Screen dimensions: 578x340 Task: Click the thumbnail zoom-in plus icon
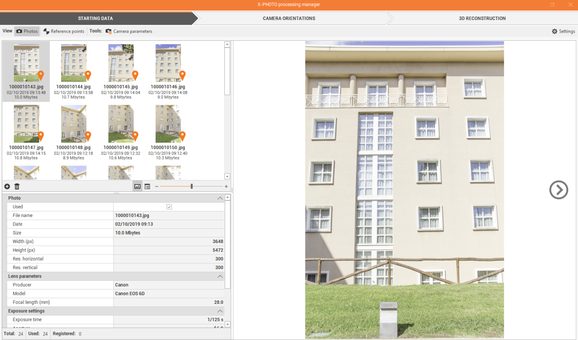click(x=226, y=187)
